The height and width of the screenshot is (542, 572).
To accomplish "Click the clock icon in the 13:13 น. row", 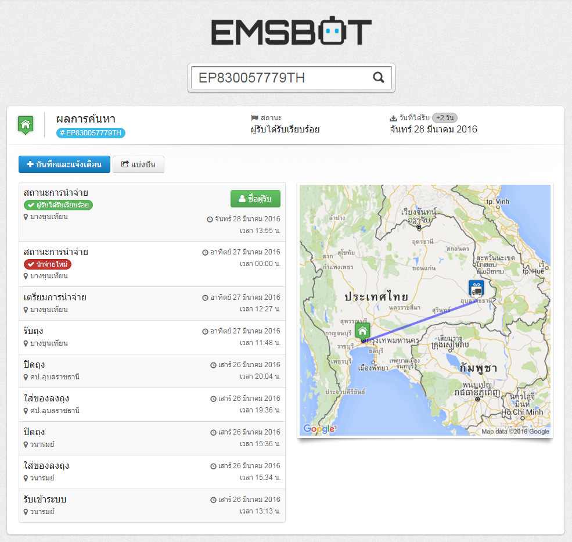I will pyautogui.click(x=213, y=500).
